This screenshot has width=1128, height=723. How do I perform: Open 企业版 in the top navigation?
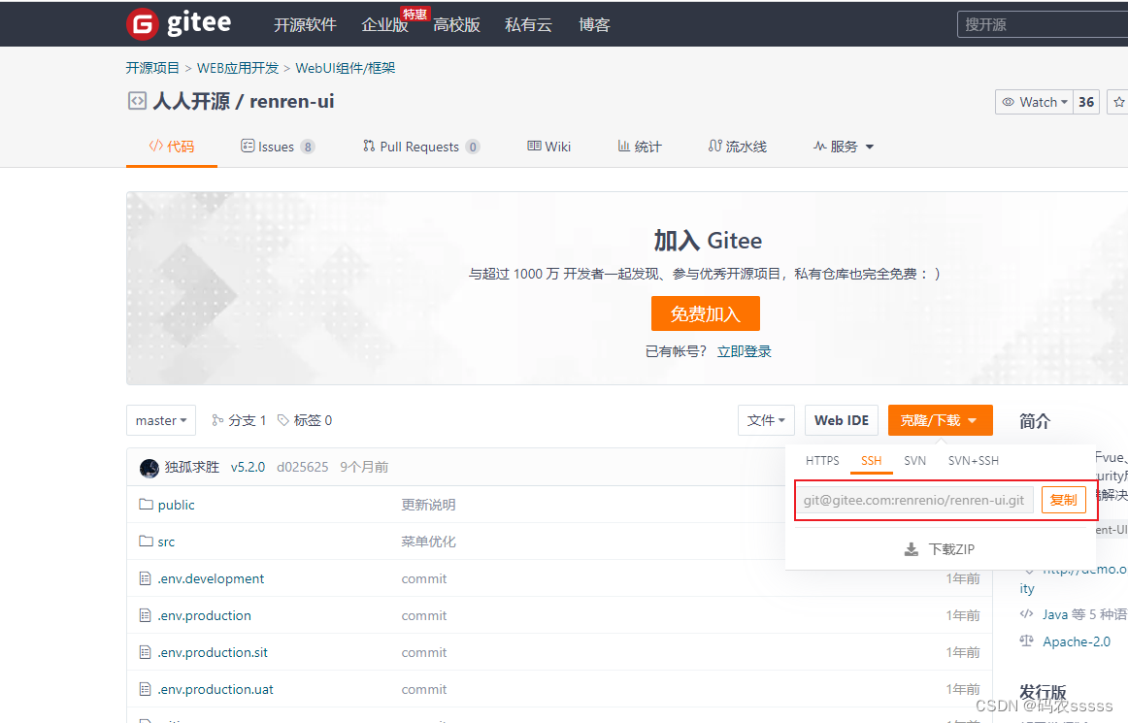[384, 24]
